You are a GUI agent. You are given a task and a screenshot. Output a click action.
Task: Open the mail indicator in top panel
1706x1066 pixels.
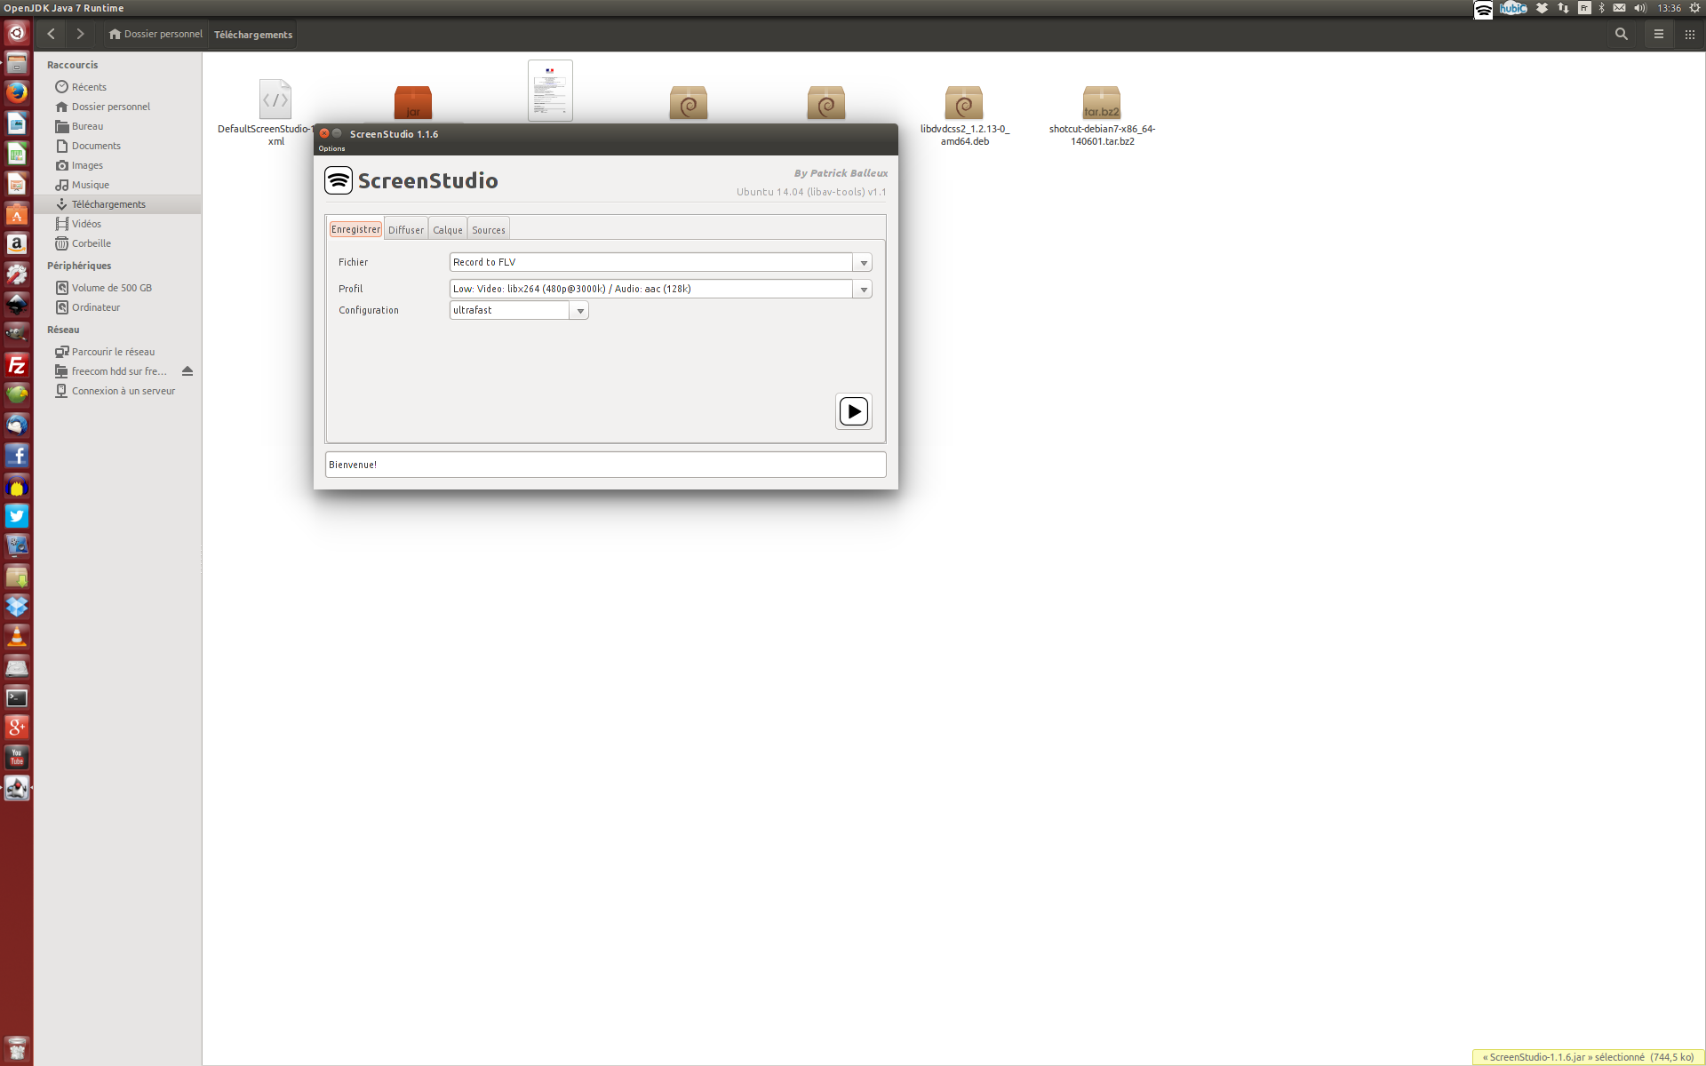(x=1619, y=8)
